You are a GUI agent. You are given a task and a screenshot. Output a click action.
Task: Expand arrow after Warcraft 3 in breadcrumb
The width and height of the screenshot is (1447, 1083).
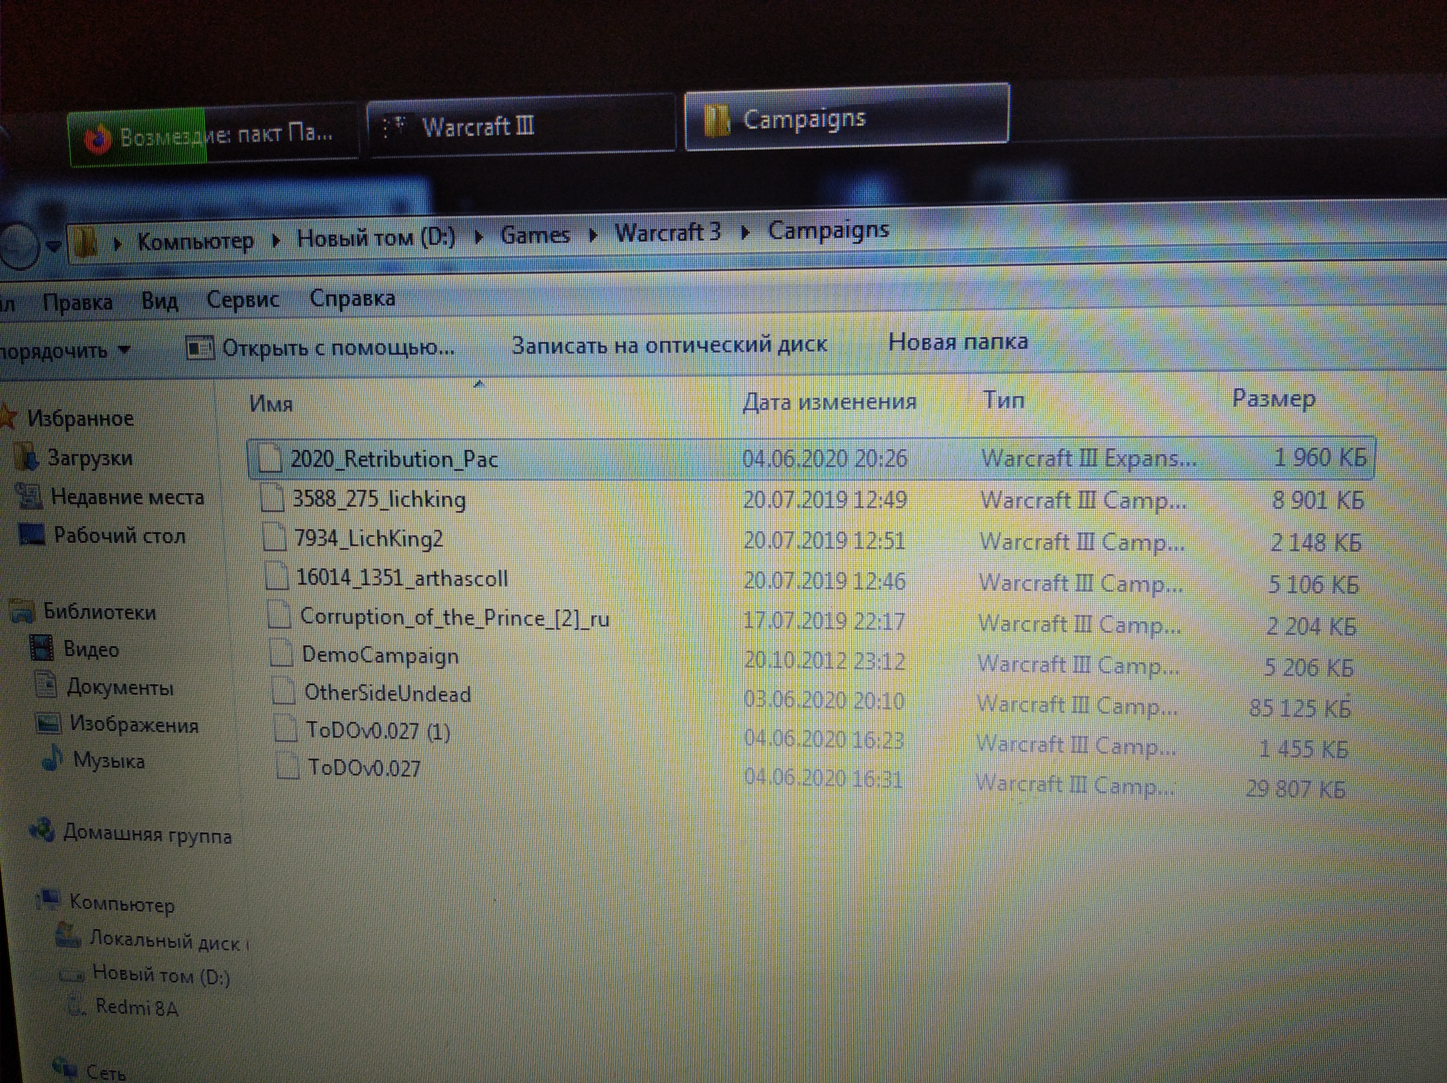[x=744, y=232]
